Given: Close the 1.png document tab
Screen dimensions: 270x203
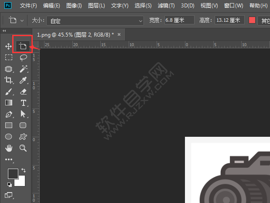Looking at the screenshot, I should click(x=119, y=34).
